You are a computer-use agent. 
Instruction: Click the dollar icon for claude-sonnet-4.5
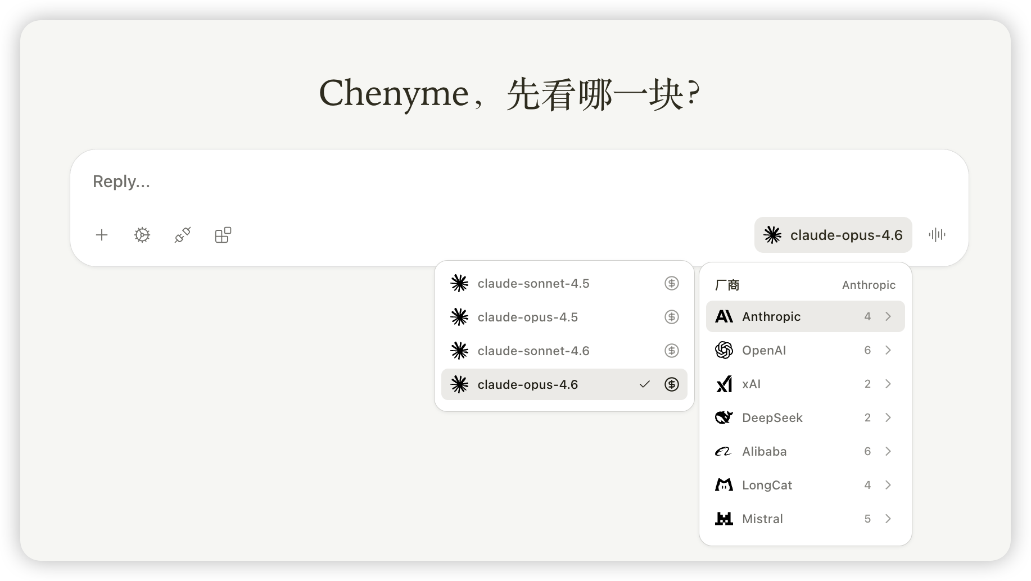(672, 283)
